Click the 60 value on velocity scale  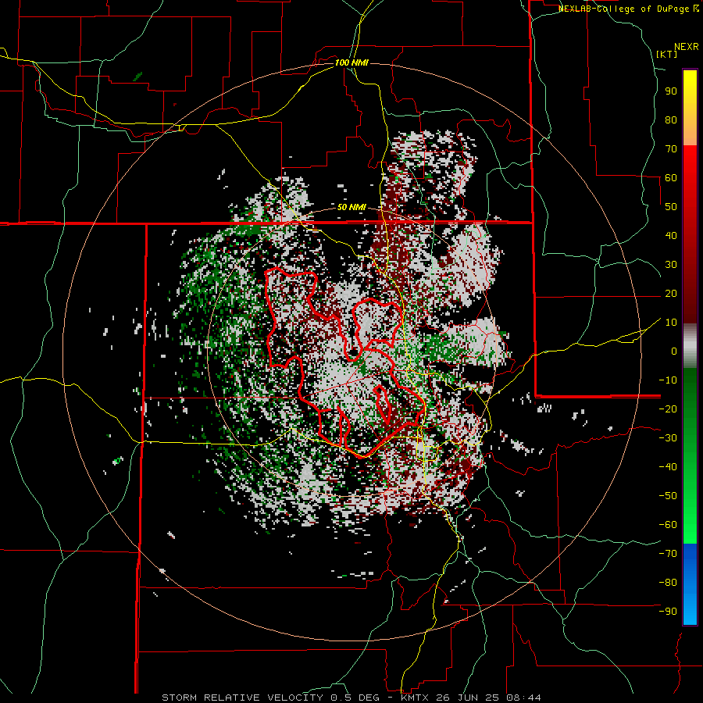pyautogui.click(x=671, y=177)
